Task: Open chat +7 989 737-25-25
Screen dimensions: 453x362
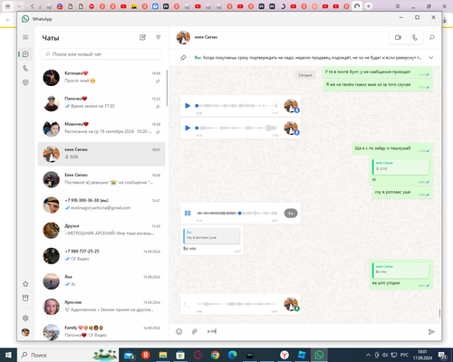Action: [x=101, y=255]
